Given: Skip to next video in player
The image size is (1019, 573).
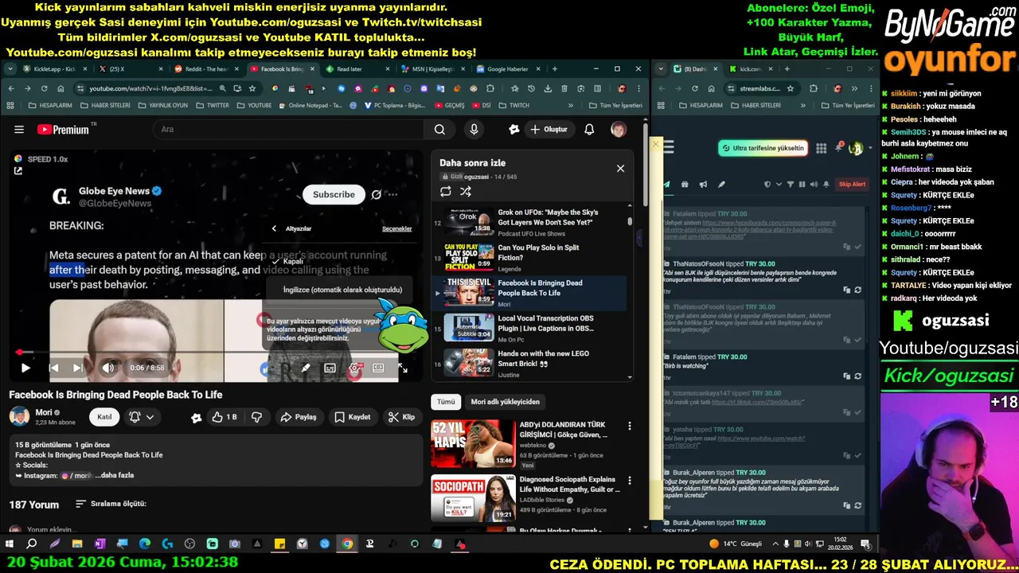Looking at the screenshot, I should point(77,368).
